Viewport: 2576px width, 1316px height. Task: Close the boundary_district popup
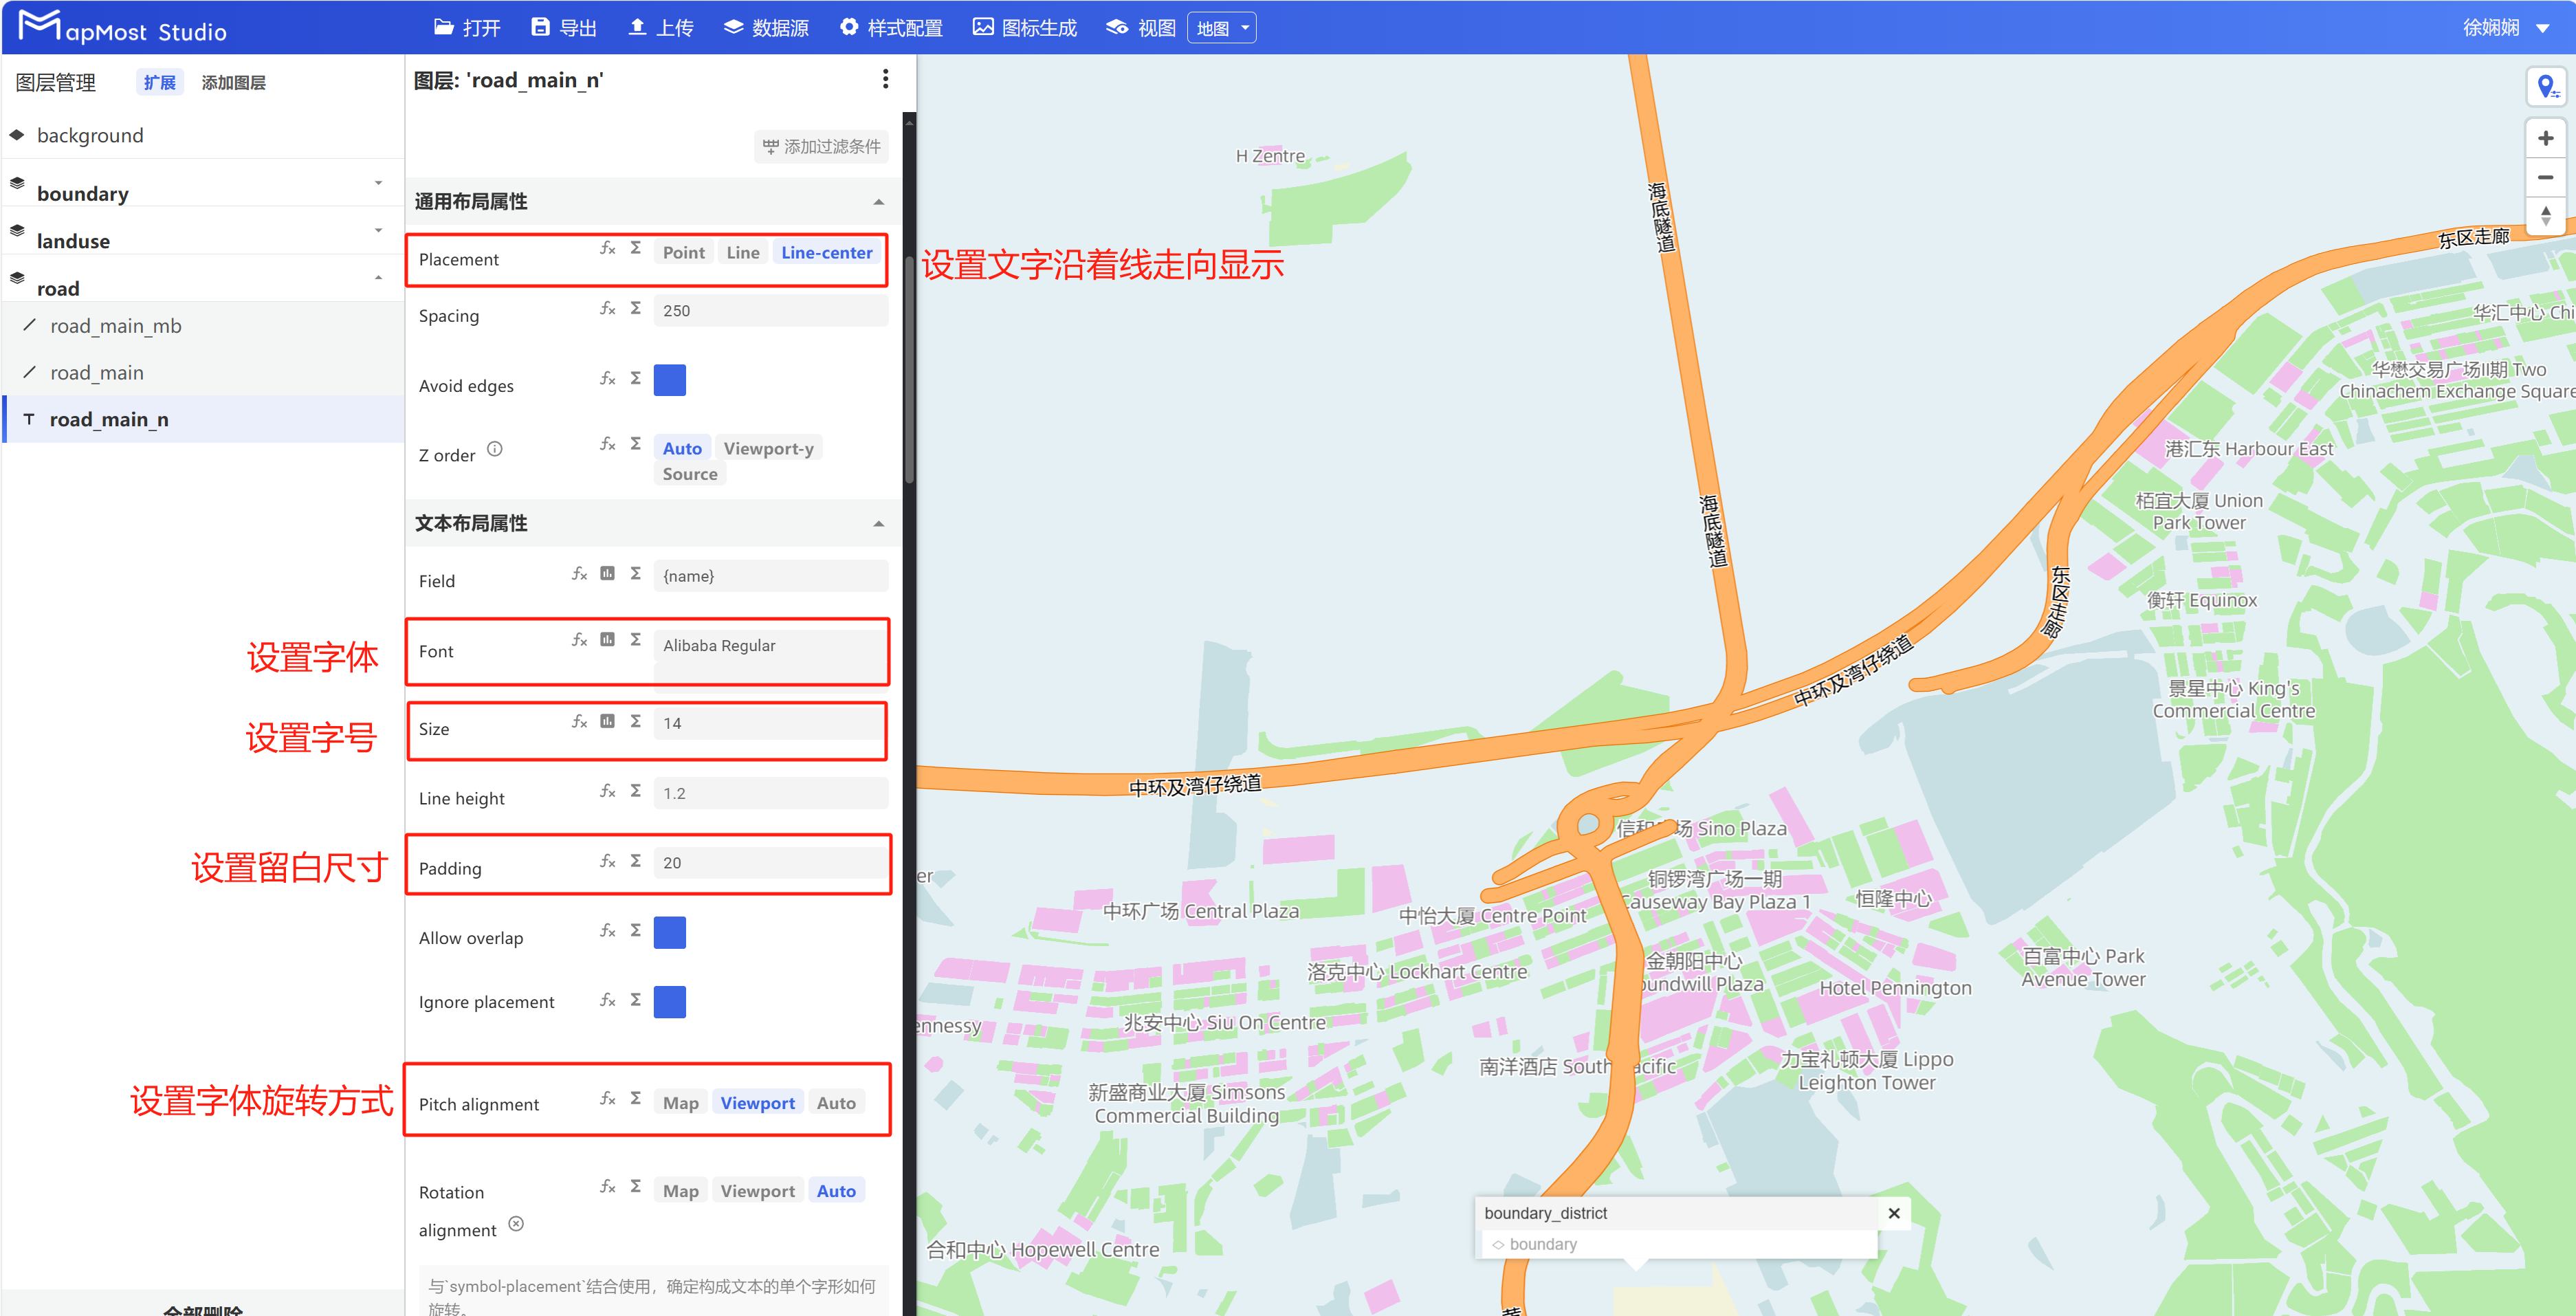pyautogui.click(x=1894, y=1213)
